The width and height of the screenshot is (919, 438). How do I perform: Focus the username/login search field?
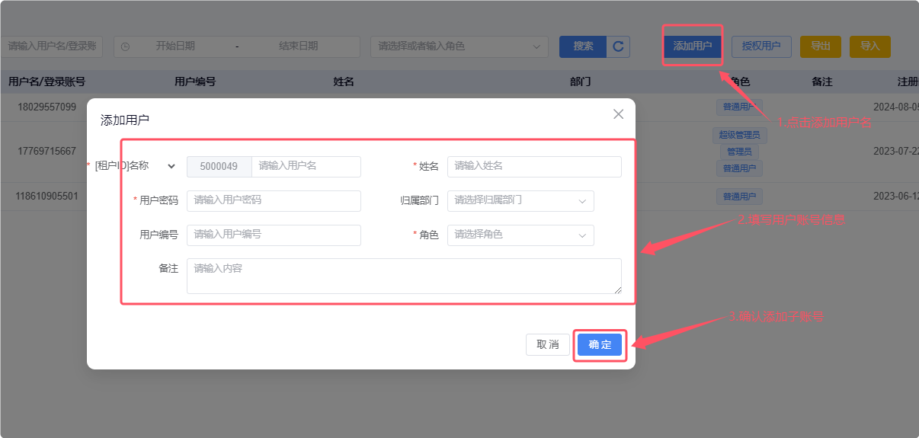coord(51,46)
